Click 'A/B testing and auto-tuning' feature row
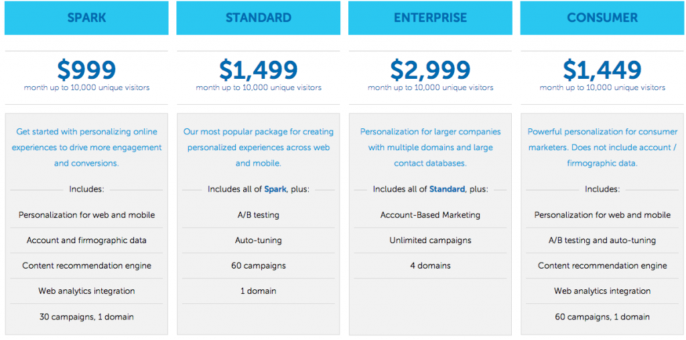This screenshot has height=340, width=686. [x=602, y=240]
